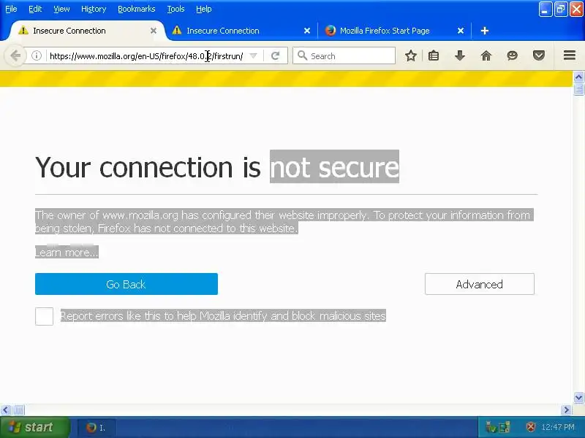Screen dimensions: 585x438
Task: Open the Help menu
Action: pyautogui.click(x=204, y=9)
